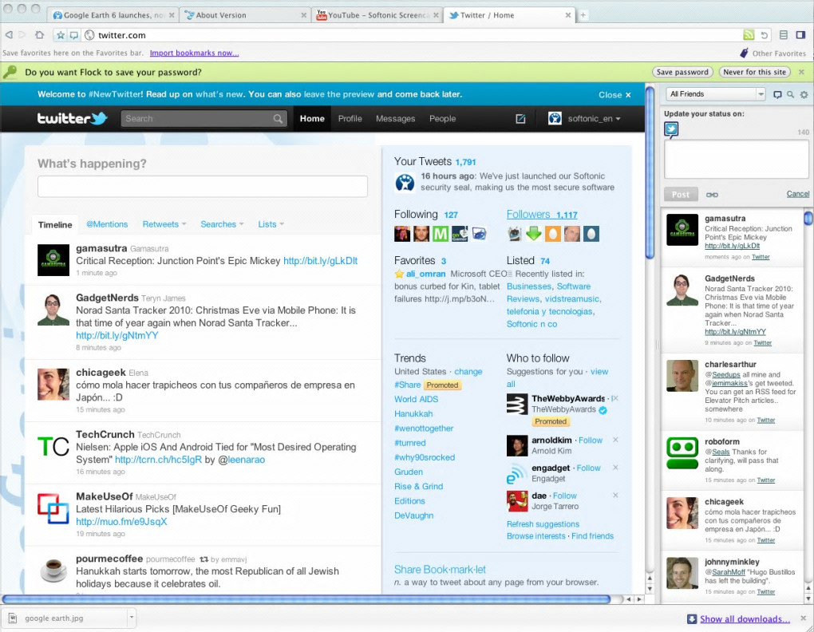Open the Profile menu item

[x=350, y=119]
